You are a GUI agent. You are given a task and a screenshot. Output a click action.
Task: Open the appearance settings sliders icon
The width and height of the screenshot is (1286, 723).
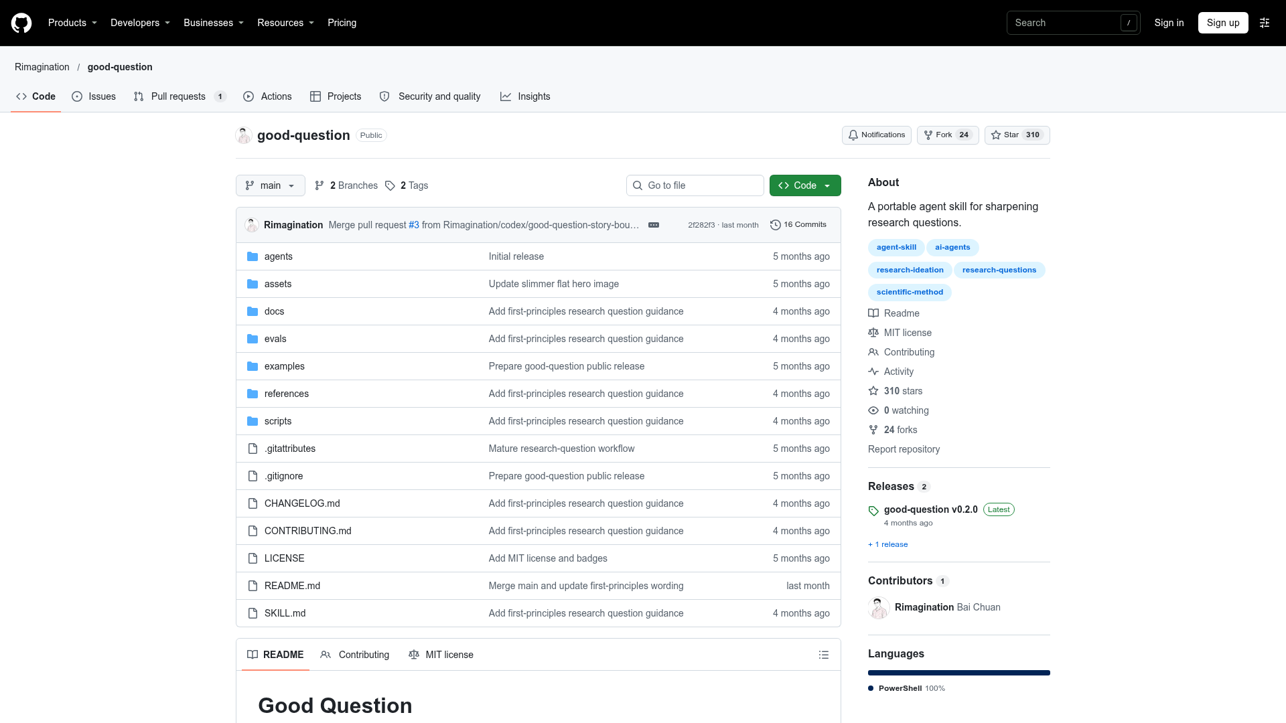click(x=1265, y=23)
